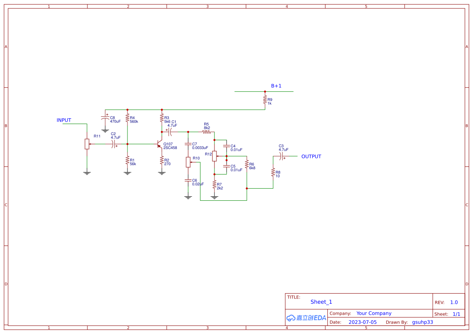Click the Sheet_1 title text
Screen dimensions: 473x334
point(321,302)
